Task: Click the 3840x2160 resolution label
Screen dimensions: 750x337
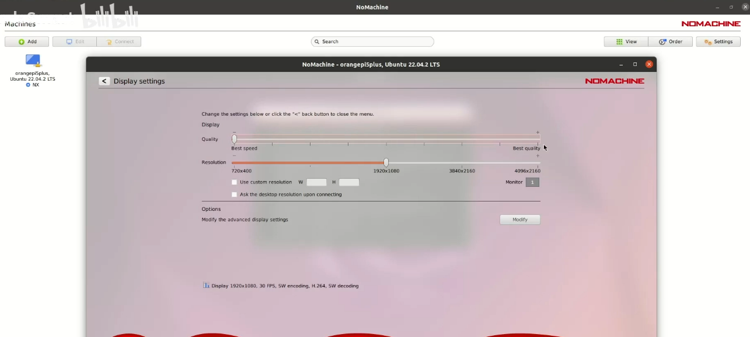Action: tap(462, 171)
